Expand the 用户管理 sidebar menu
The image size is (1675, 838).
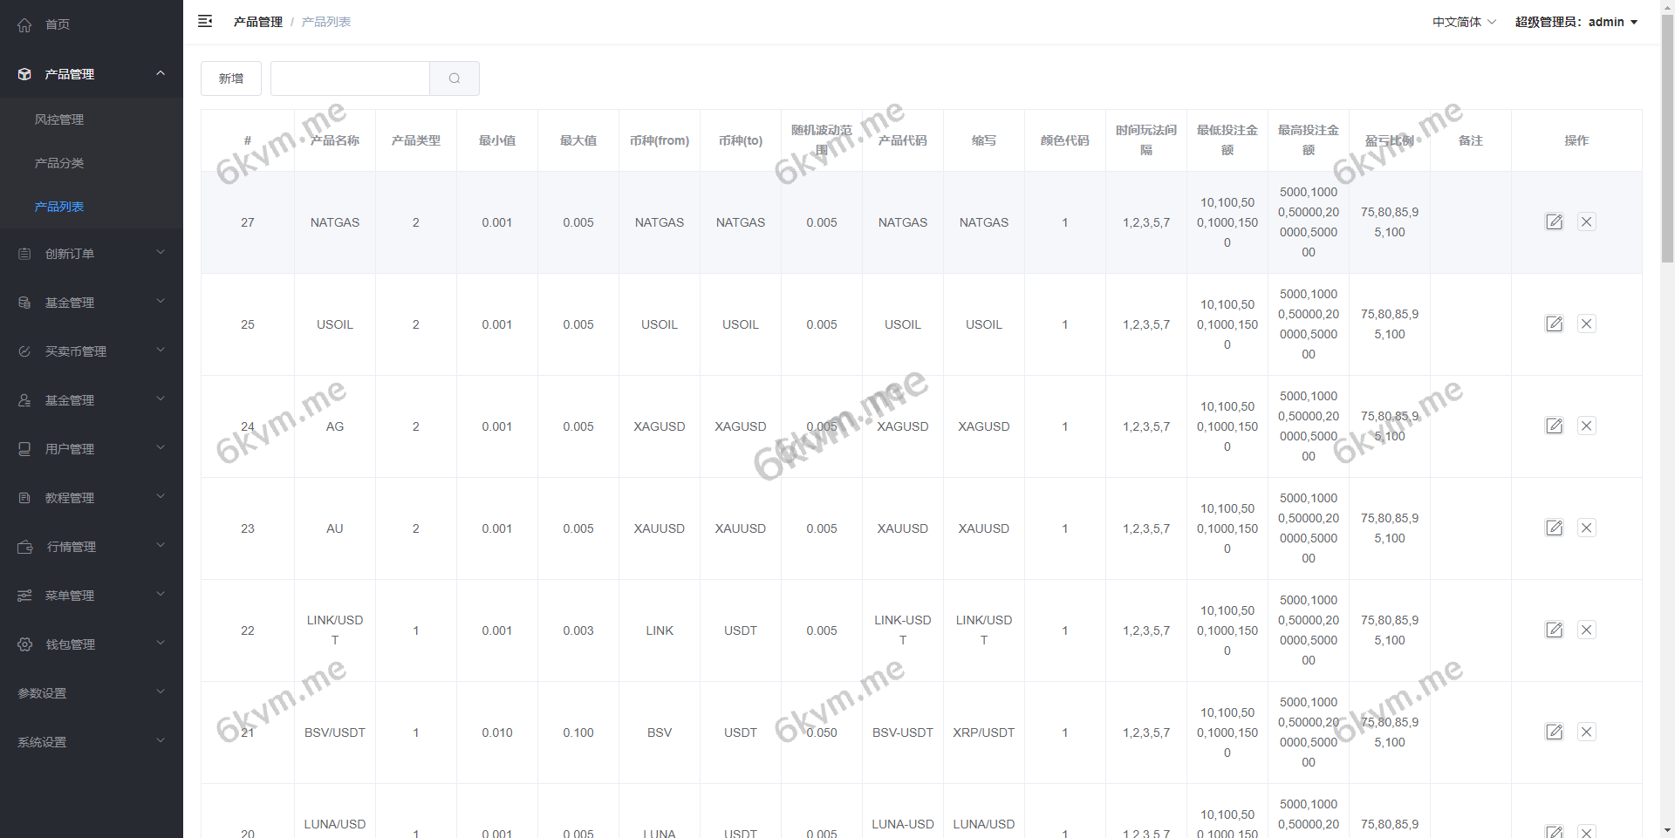coord(92,449)
